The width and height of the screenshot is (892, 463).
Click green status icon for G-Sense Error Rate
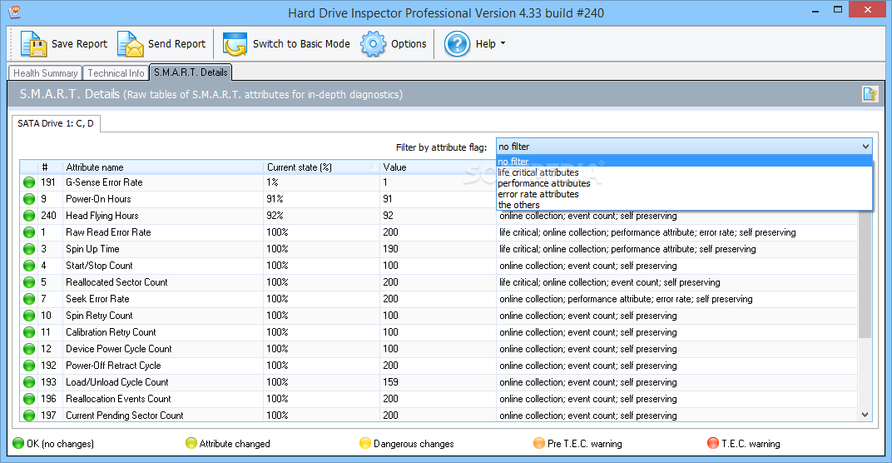[29, 183]
